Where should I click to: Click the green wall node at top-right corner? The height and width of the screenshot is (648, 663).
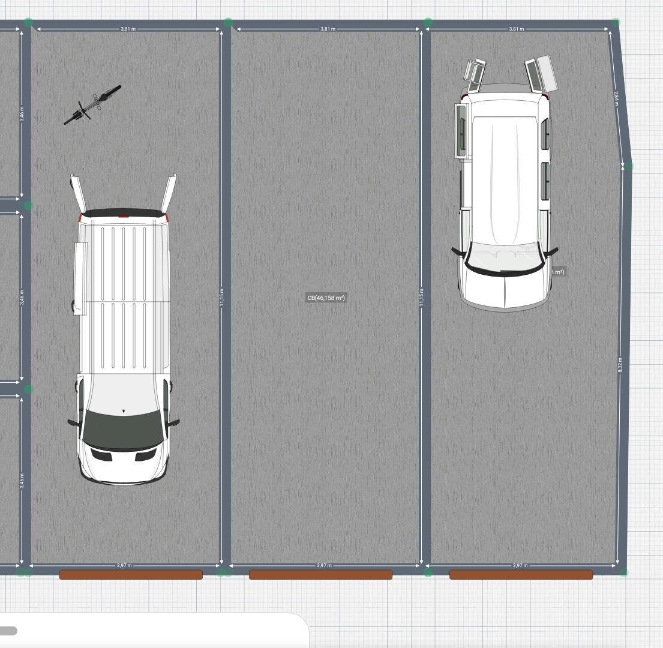tap(615, 23)
